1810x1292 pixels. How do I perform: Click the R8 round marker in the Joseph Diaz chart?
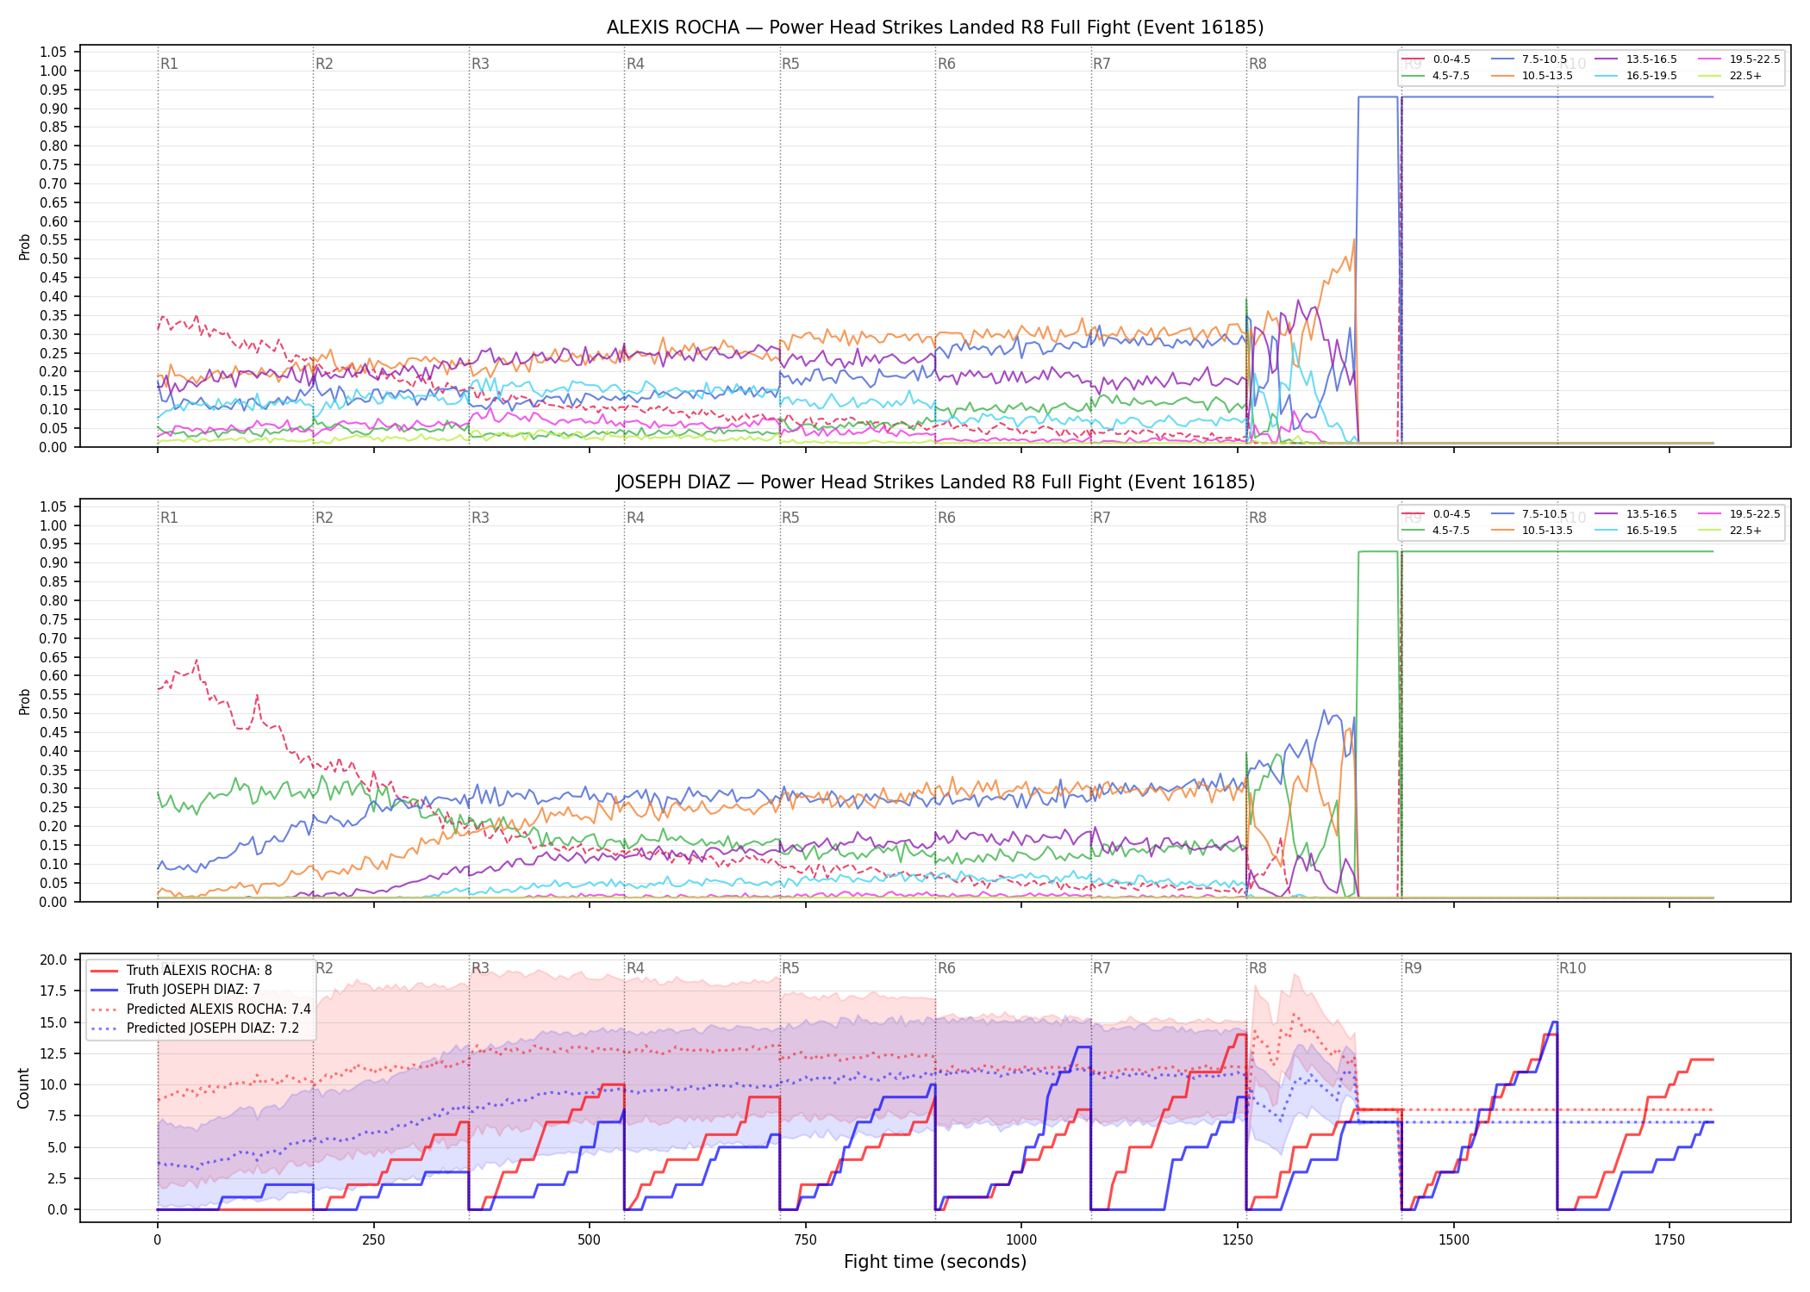pyautogui.click(x=1258, y=518)
